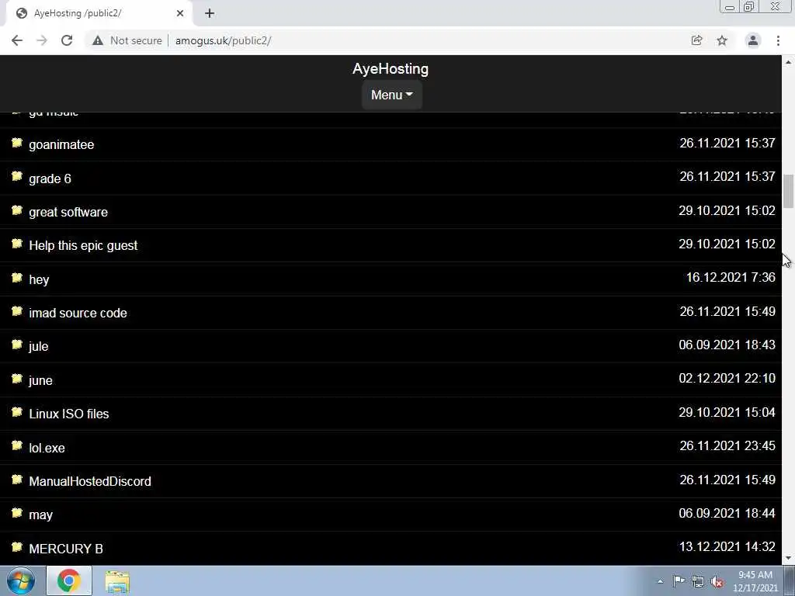Image resolution: width=795 pixels, height=596 pixels.
Task: Click the date 26.11.2021 23:45
Action: point(727,445)
